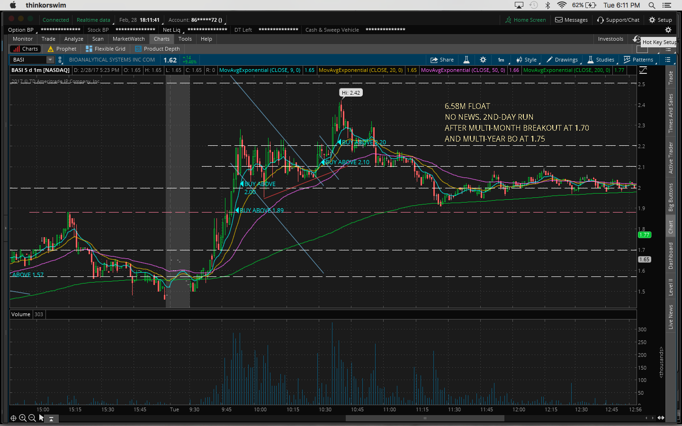Open Edit Studies flask icon beside Share
The height and width of the screenshot is (426, 682).
pos(467,60)
